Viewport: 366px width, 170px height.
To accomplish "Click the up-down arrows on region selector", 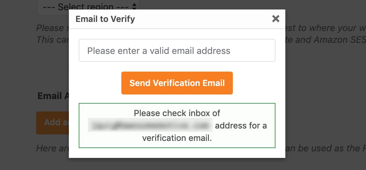I will [134, 6].
